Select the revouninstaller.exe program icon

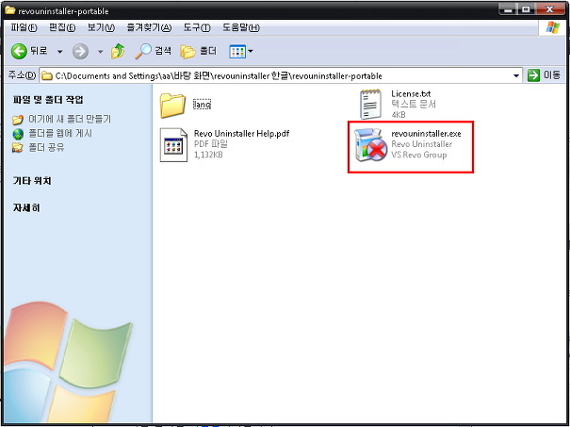[x=370, y=145]
